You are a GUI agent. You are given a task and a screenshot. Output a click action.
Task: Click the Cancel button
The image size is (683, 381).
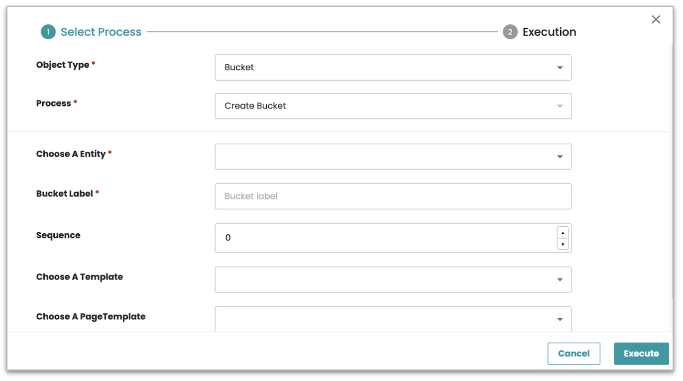[x=573, y=354]
